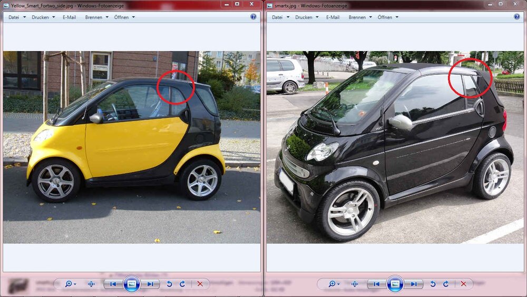The image size is (527, 297).
Task: Rotate black Smart photo clockwise
Action: [x=446, y=284]
